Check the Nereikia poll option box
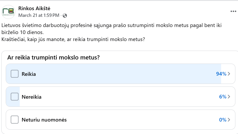 (x=15, y=97)
